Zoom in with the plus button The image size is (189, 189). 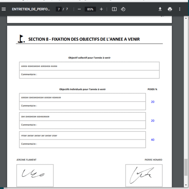point(101,9)
